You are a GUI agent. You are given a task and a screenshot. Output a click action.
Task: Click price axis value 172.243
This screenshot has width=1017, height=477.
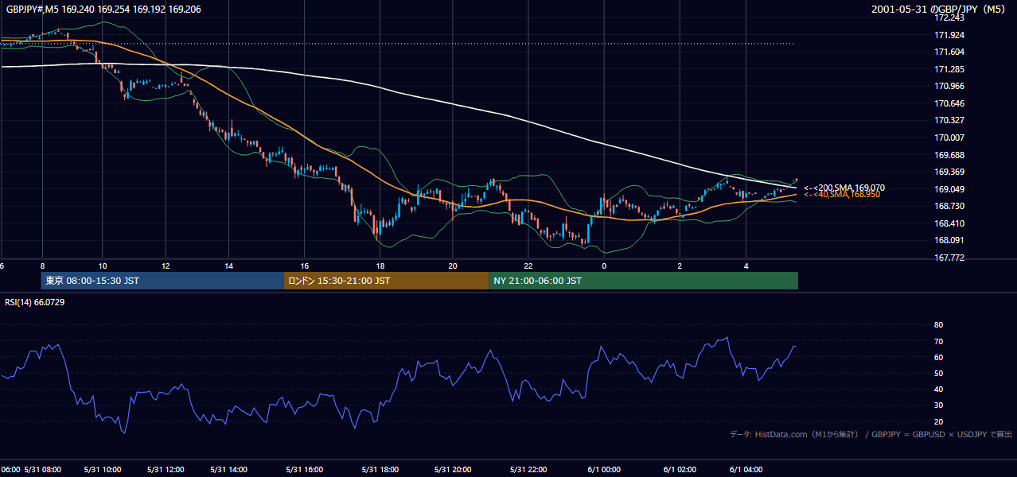click(x=948, y=17)
